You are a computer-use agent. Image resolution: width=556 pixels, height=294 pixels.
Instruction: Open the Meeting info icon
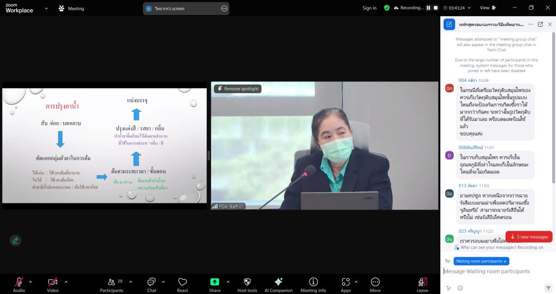(x=313, y=282)
